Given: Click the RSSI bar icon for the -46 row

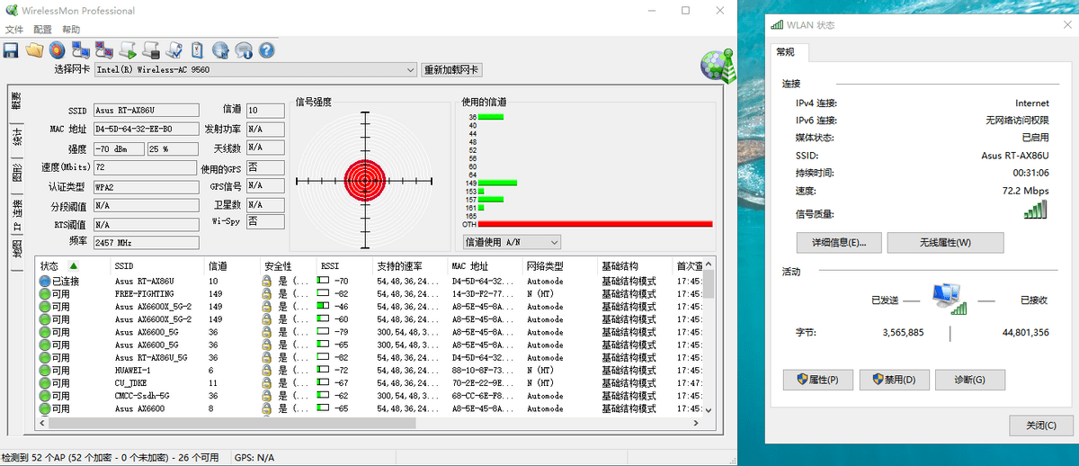Looking at the screenshot, I should point(324,307).
